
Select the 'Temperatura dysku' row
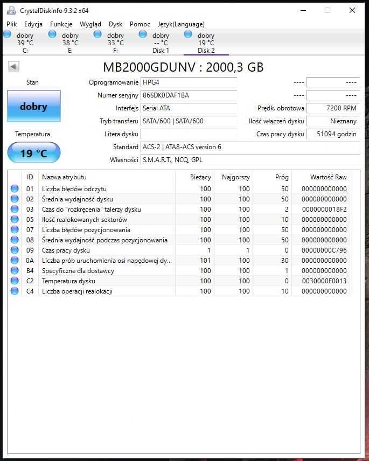pos(179,281)
